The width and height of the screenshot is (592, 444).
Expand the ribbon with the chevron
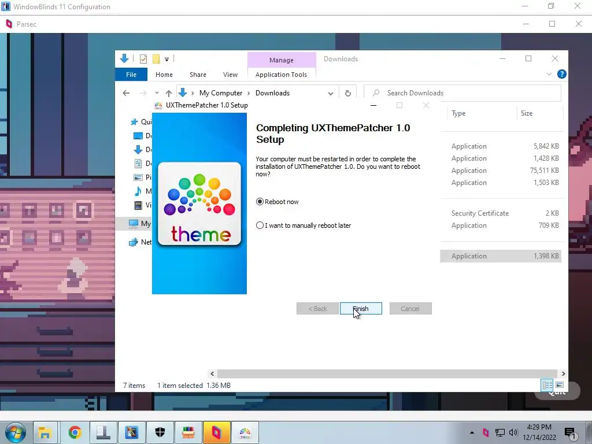(549, 75)
